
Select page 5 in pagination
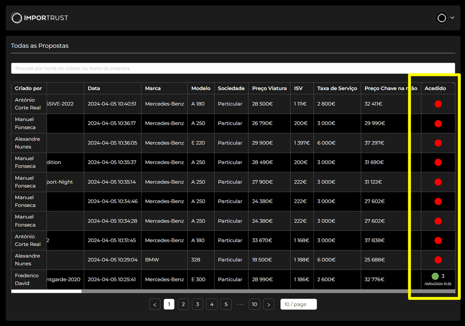click(x=226, y=304)
